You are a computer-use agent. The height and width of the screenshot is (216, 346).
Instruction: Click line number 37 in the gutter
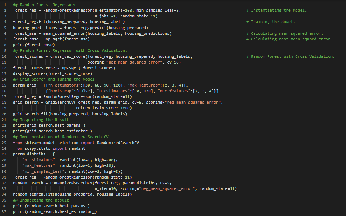coord(5,211)
